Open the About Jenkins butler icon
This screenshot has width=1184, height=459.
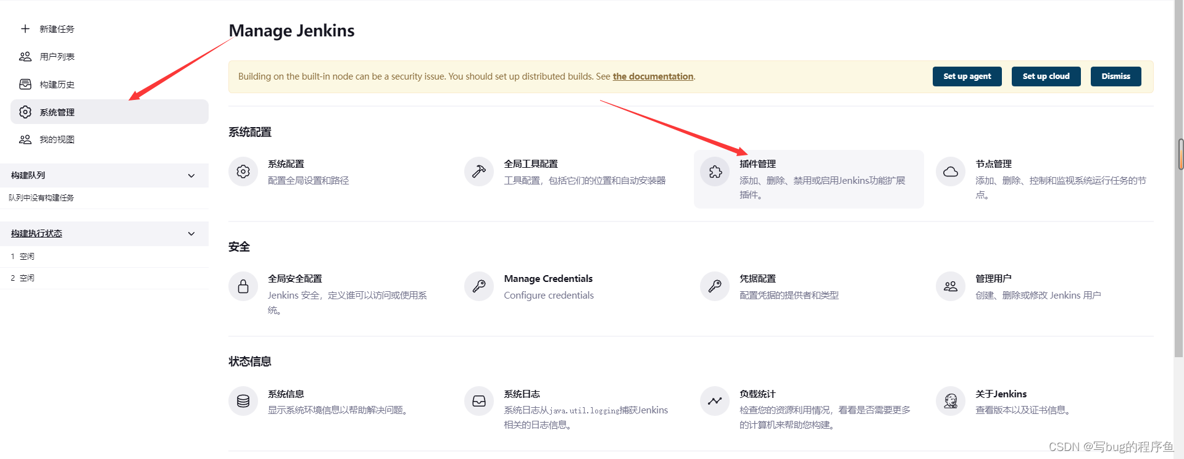point(951,401)
